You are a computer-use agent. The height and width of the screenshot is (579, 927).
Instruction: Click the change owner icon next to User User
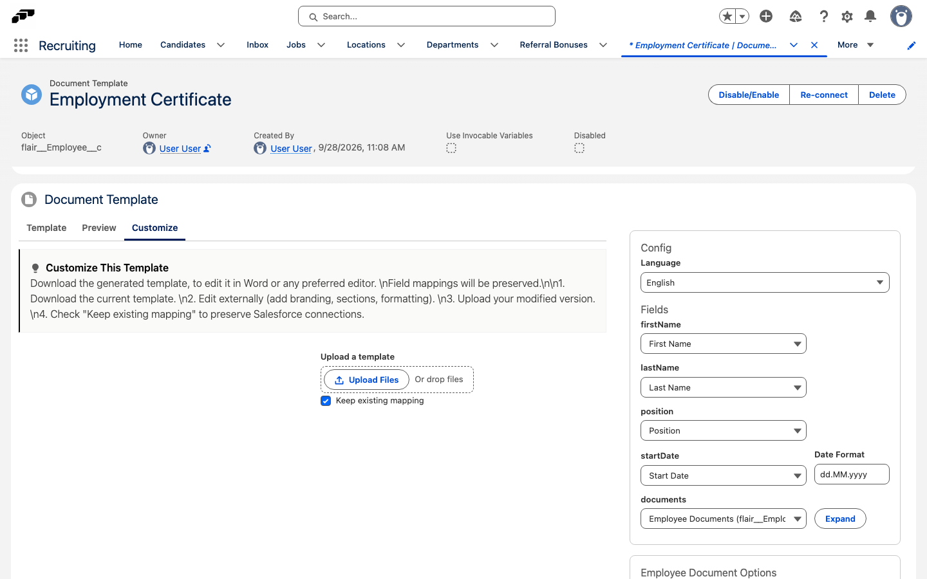[207, 149]
